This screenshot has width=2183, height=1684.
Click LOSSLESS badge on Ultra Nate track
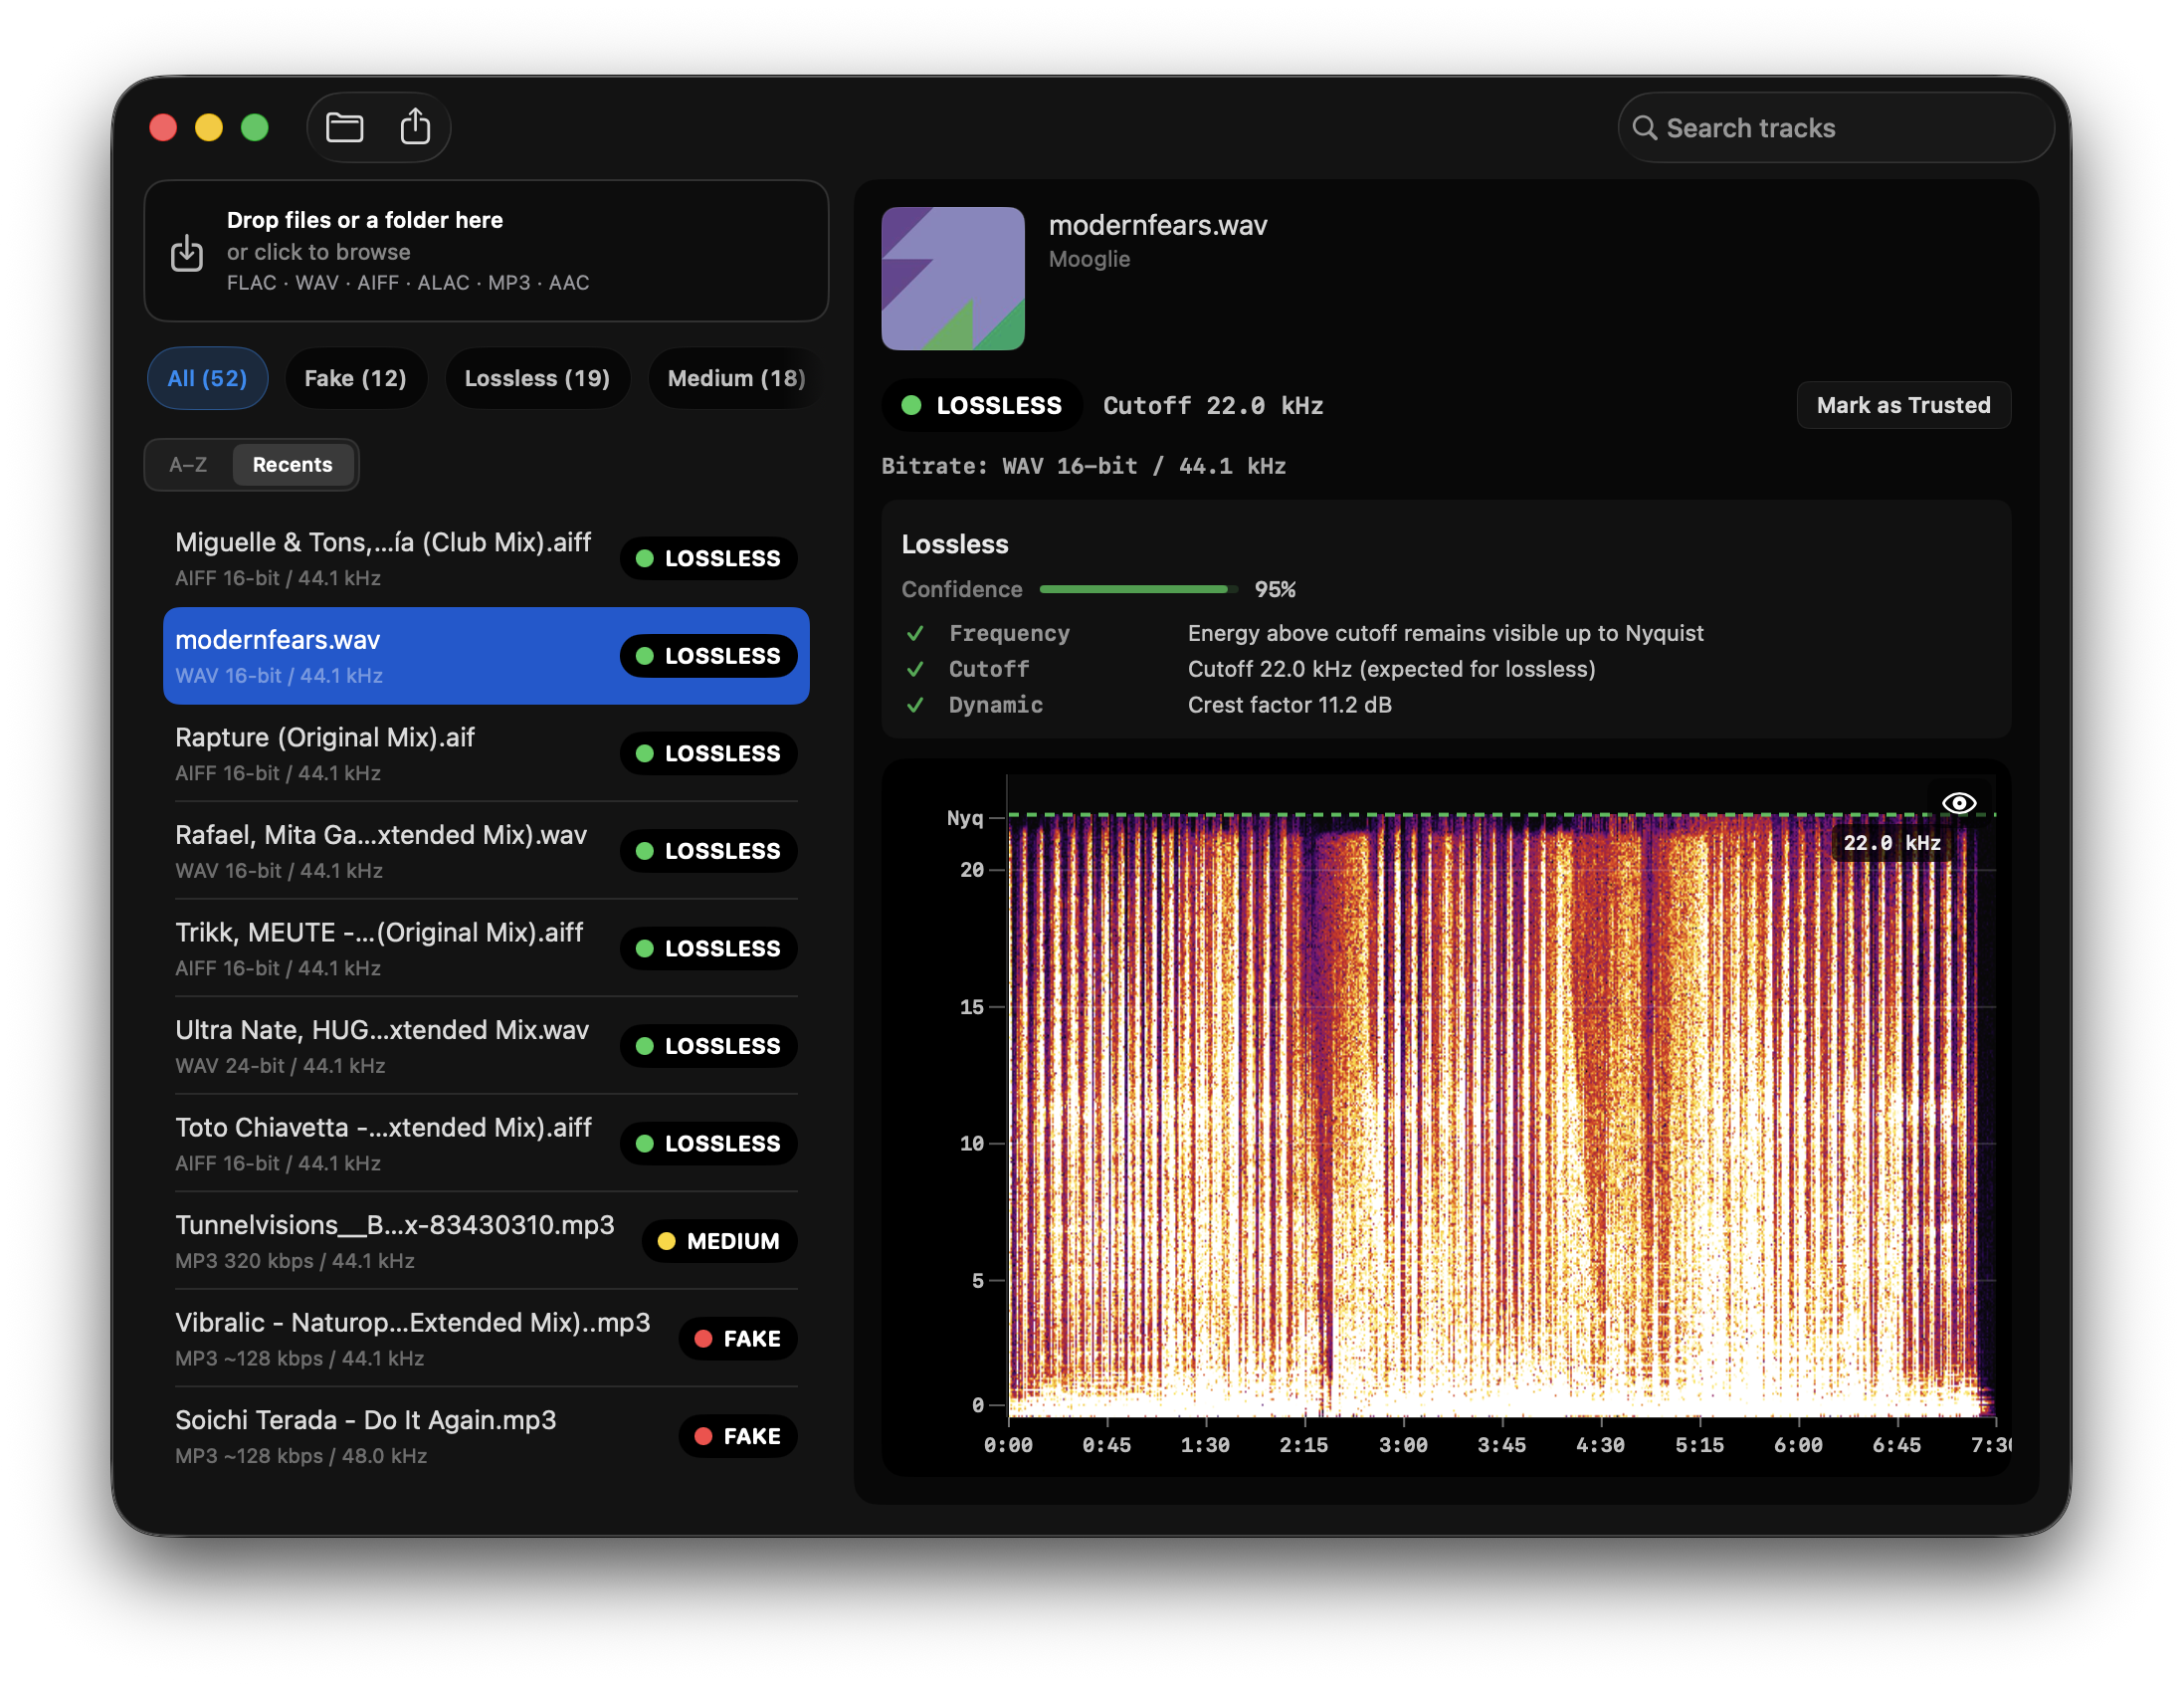(x=707, y=1046)
